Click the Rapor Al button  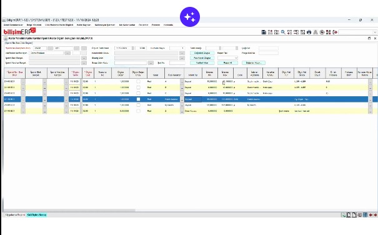point(227,62)
